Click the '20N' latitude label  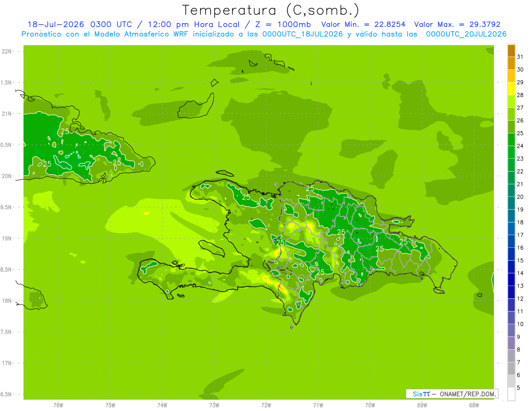click(7, 176)
